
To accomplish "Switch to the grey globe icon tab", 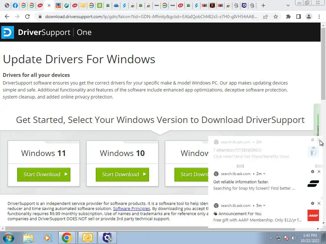I will coord(7,5).
